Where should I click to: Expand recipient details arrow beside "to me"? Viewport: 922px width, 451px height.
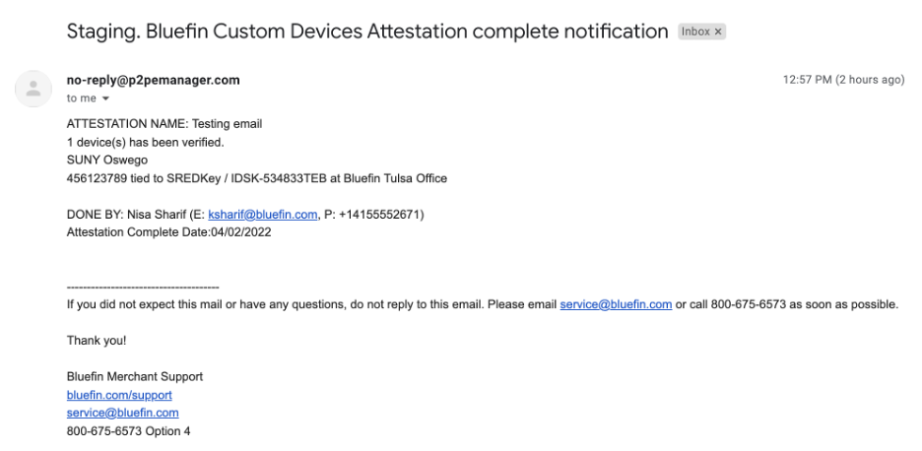pos(105,98)
